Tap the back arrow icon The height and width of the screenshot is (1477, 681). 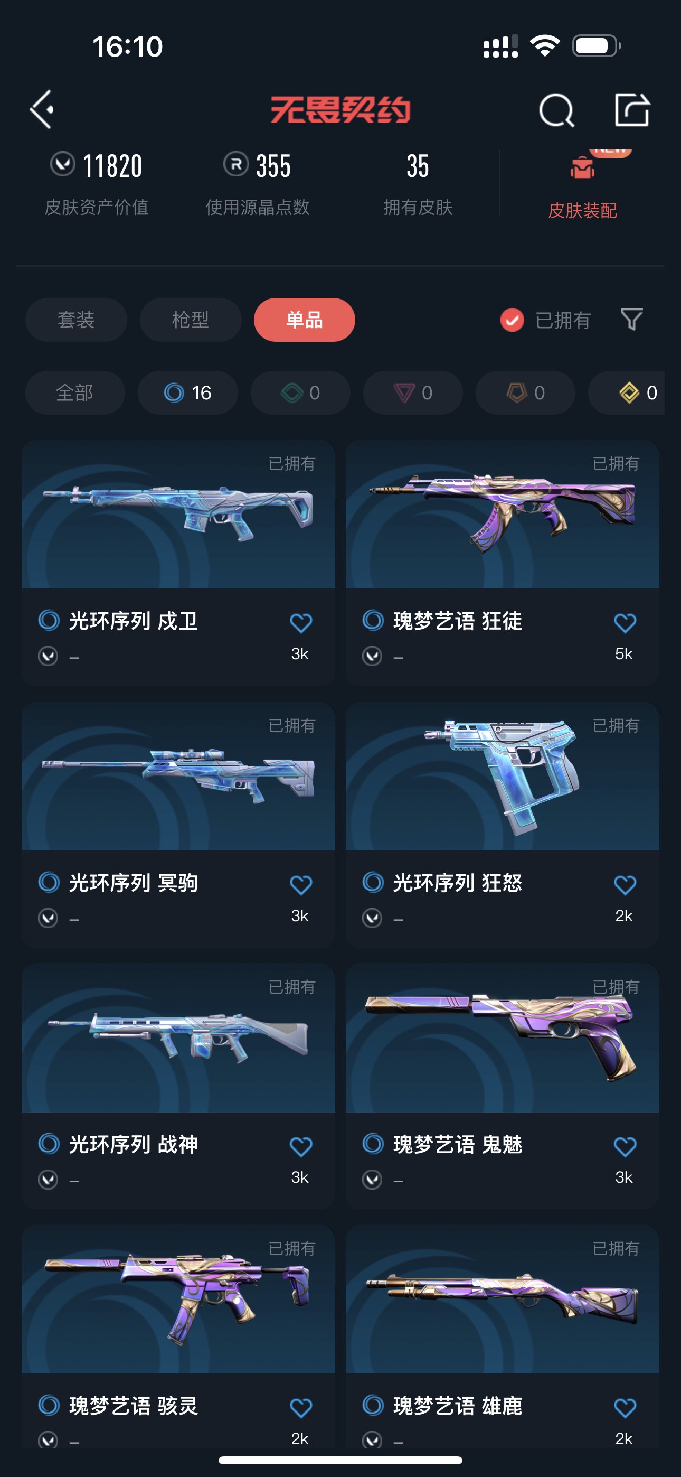[42, 109]
